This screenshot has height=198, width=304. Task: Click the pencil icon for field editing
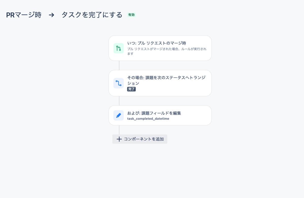tap(118, 115)
